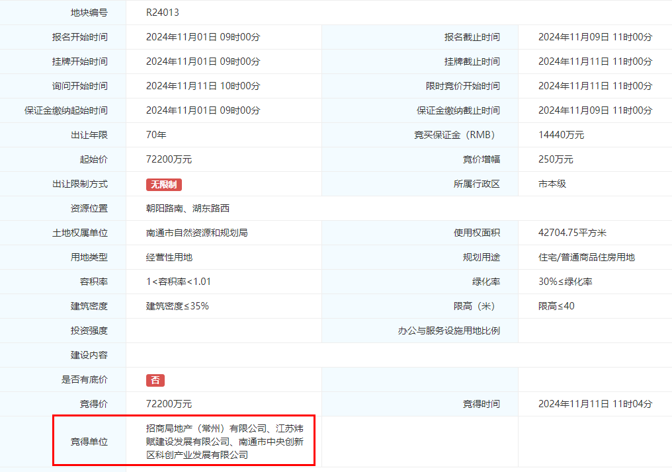Click the greening rate 30%≤绿化率
Viewport: 672px width, 472px height.
pyautogui.click(x=566, y=282)
